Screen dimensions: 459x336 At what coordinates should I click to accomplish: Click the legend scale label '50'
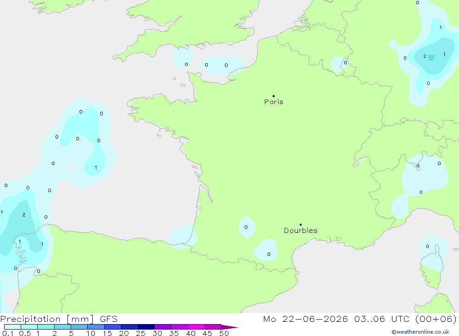pyautogui.click(x=224, y=333)
